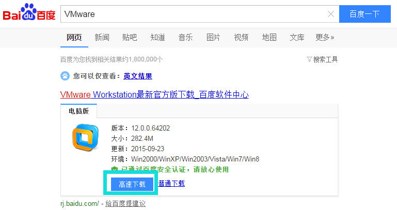397x210 pixels.
Task: Clear the search box with the X icon
Action: coord(331,14)
